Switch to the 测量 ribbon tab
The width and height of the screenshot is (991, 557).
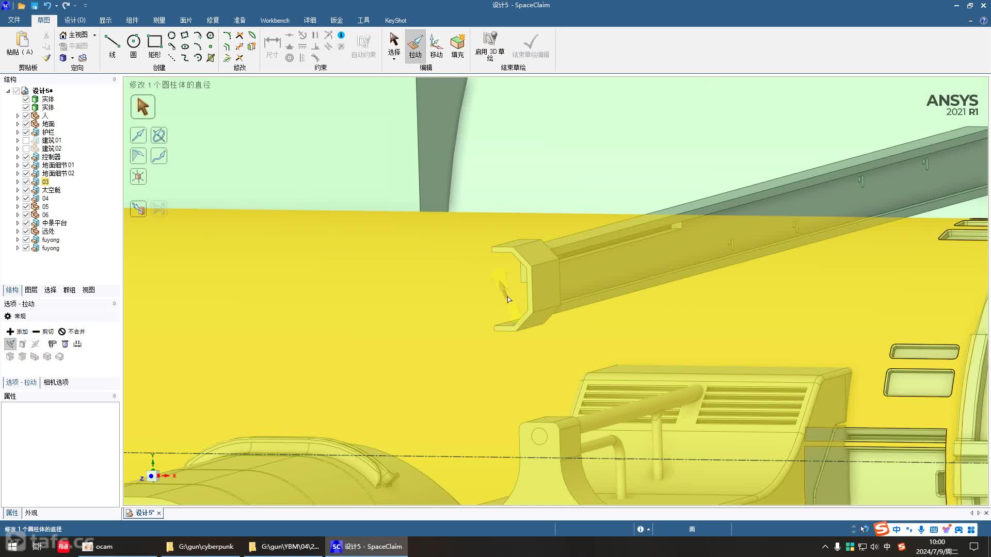click(159, 20)
